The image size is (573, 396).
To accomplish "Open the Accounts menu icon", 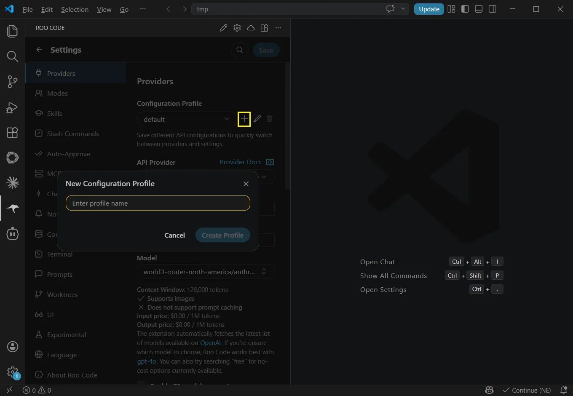I will click(x=13, y=347).
